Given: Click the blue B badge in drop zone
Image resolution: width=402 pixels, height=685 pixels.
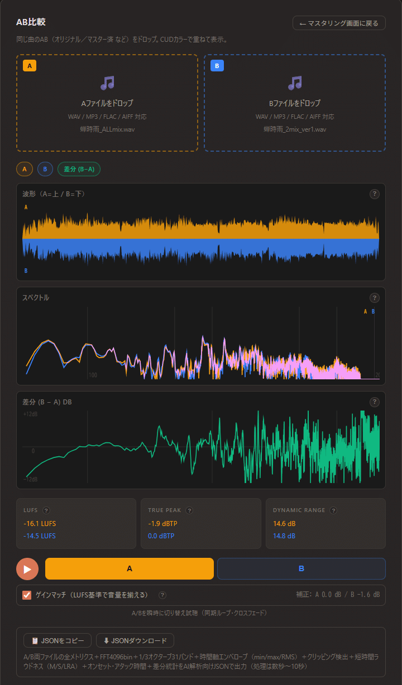Looking at the screenshot, I should pyautogui.click(x=217, y=66).
